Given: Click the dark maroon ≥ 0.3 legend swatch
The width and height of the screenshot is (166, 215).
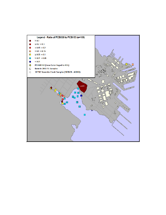Looking at the screenshot, I should click(30, 41).
